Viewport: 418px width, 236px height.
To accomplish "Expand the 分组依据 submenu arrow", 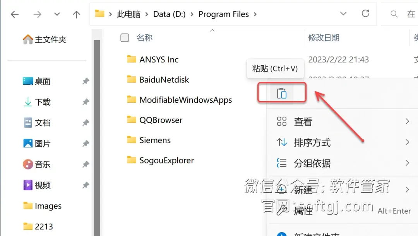I will (x=407, y=163).
